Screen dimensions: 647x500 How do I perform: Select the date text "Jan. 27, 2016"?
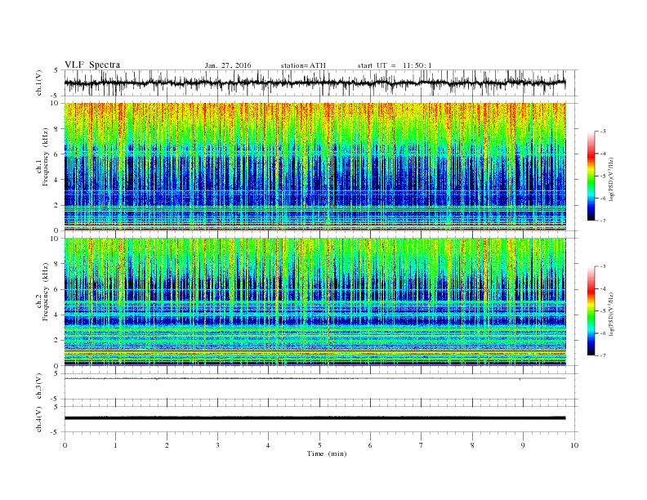pyautogui.click(x=228, y=65)
